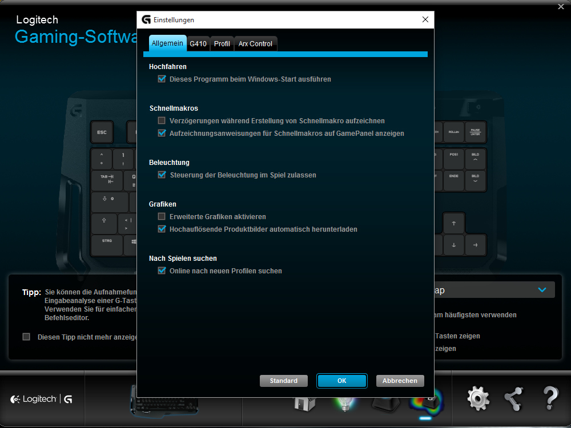This screenshot has width=571, height=428.
Task: Toggle Steuerung der Beleuchtung im Spiel zulassen
Action: pos(162,175)
